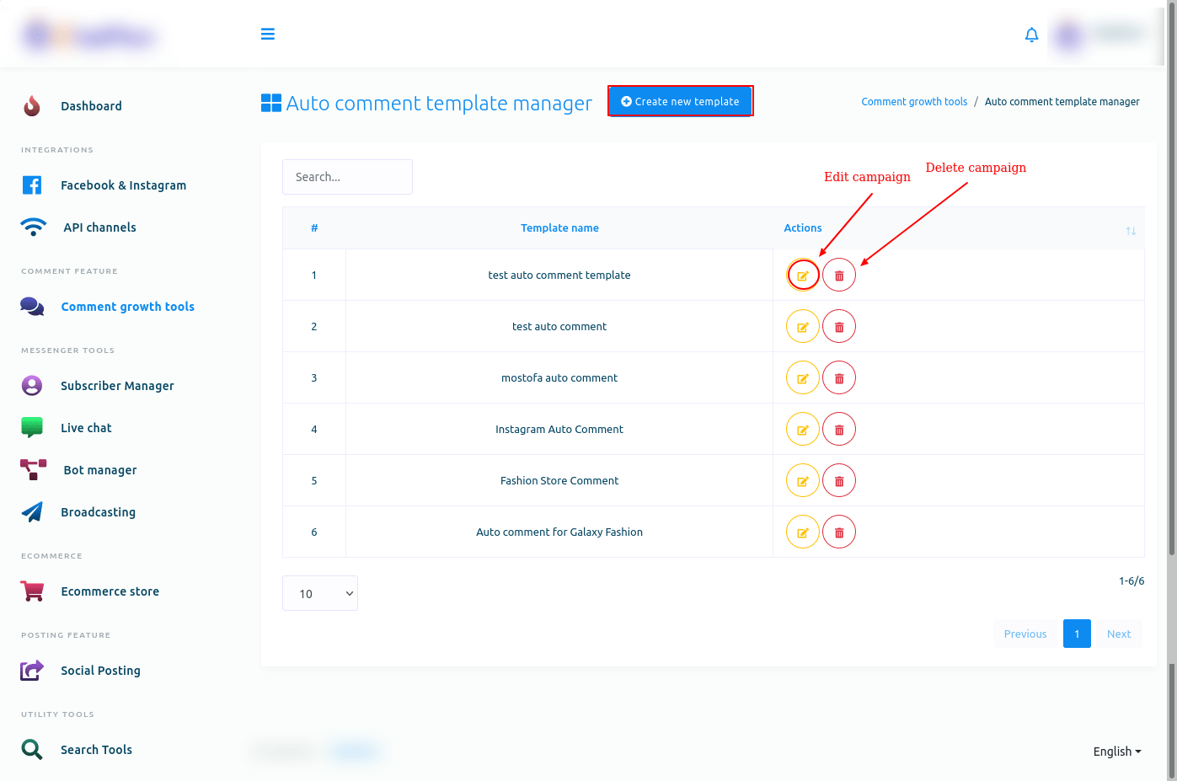Open Facebook & Instagram in sidebar

pos(123,185)
